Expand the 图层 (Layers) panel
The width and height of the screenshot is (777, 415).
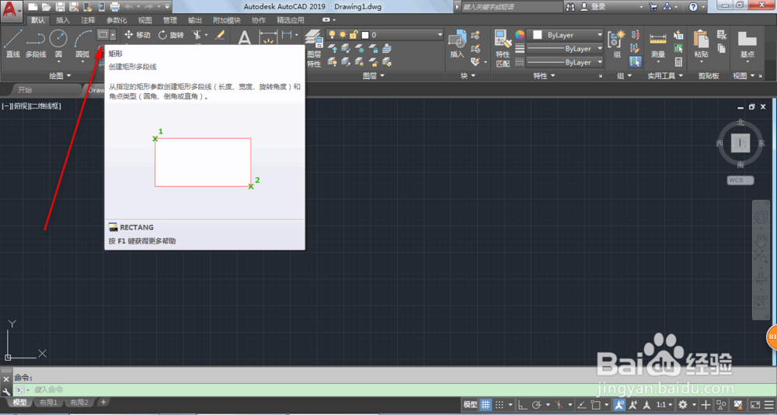point(374,76)
